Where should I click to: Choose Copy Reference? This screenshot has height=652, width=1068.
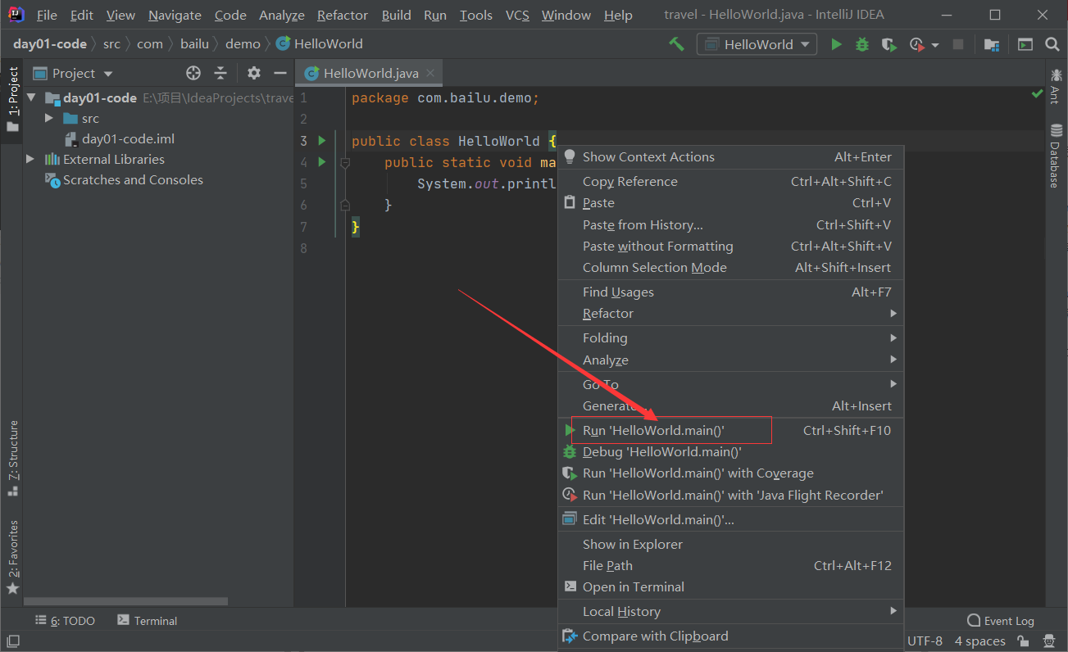coord(730,181)
